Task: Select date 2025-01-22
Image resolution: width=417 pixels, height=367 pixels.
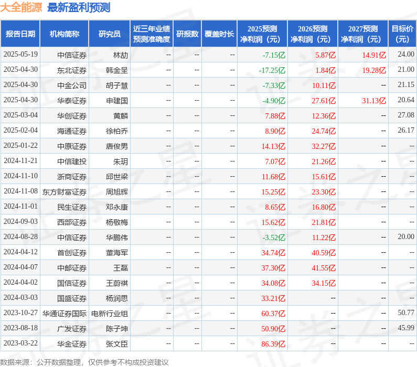Action: [20, 146]
